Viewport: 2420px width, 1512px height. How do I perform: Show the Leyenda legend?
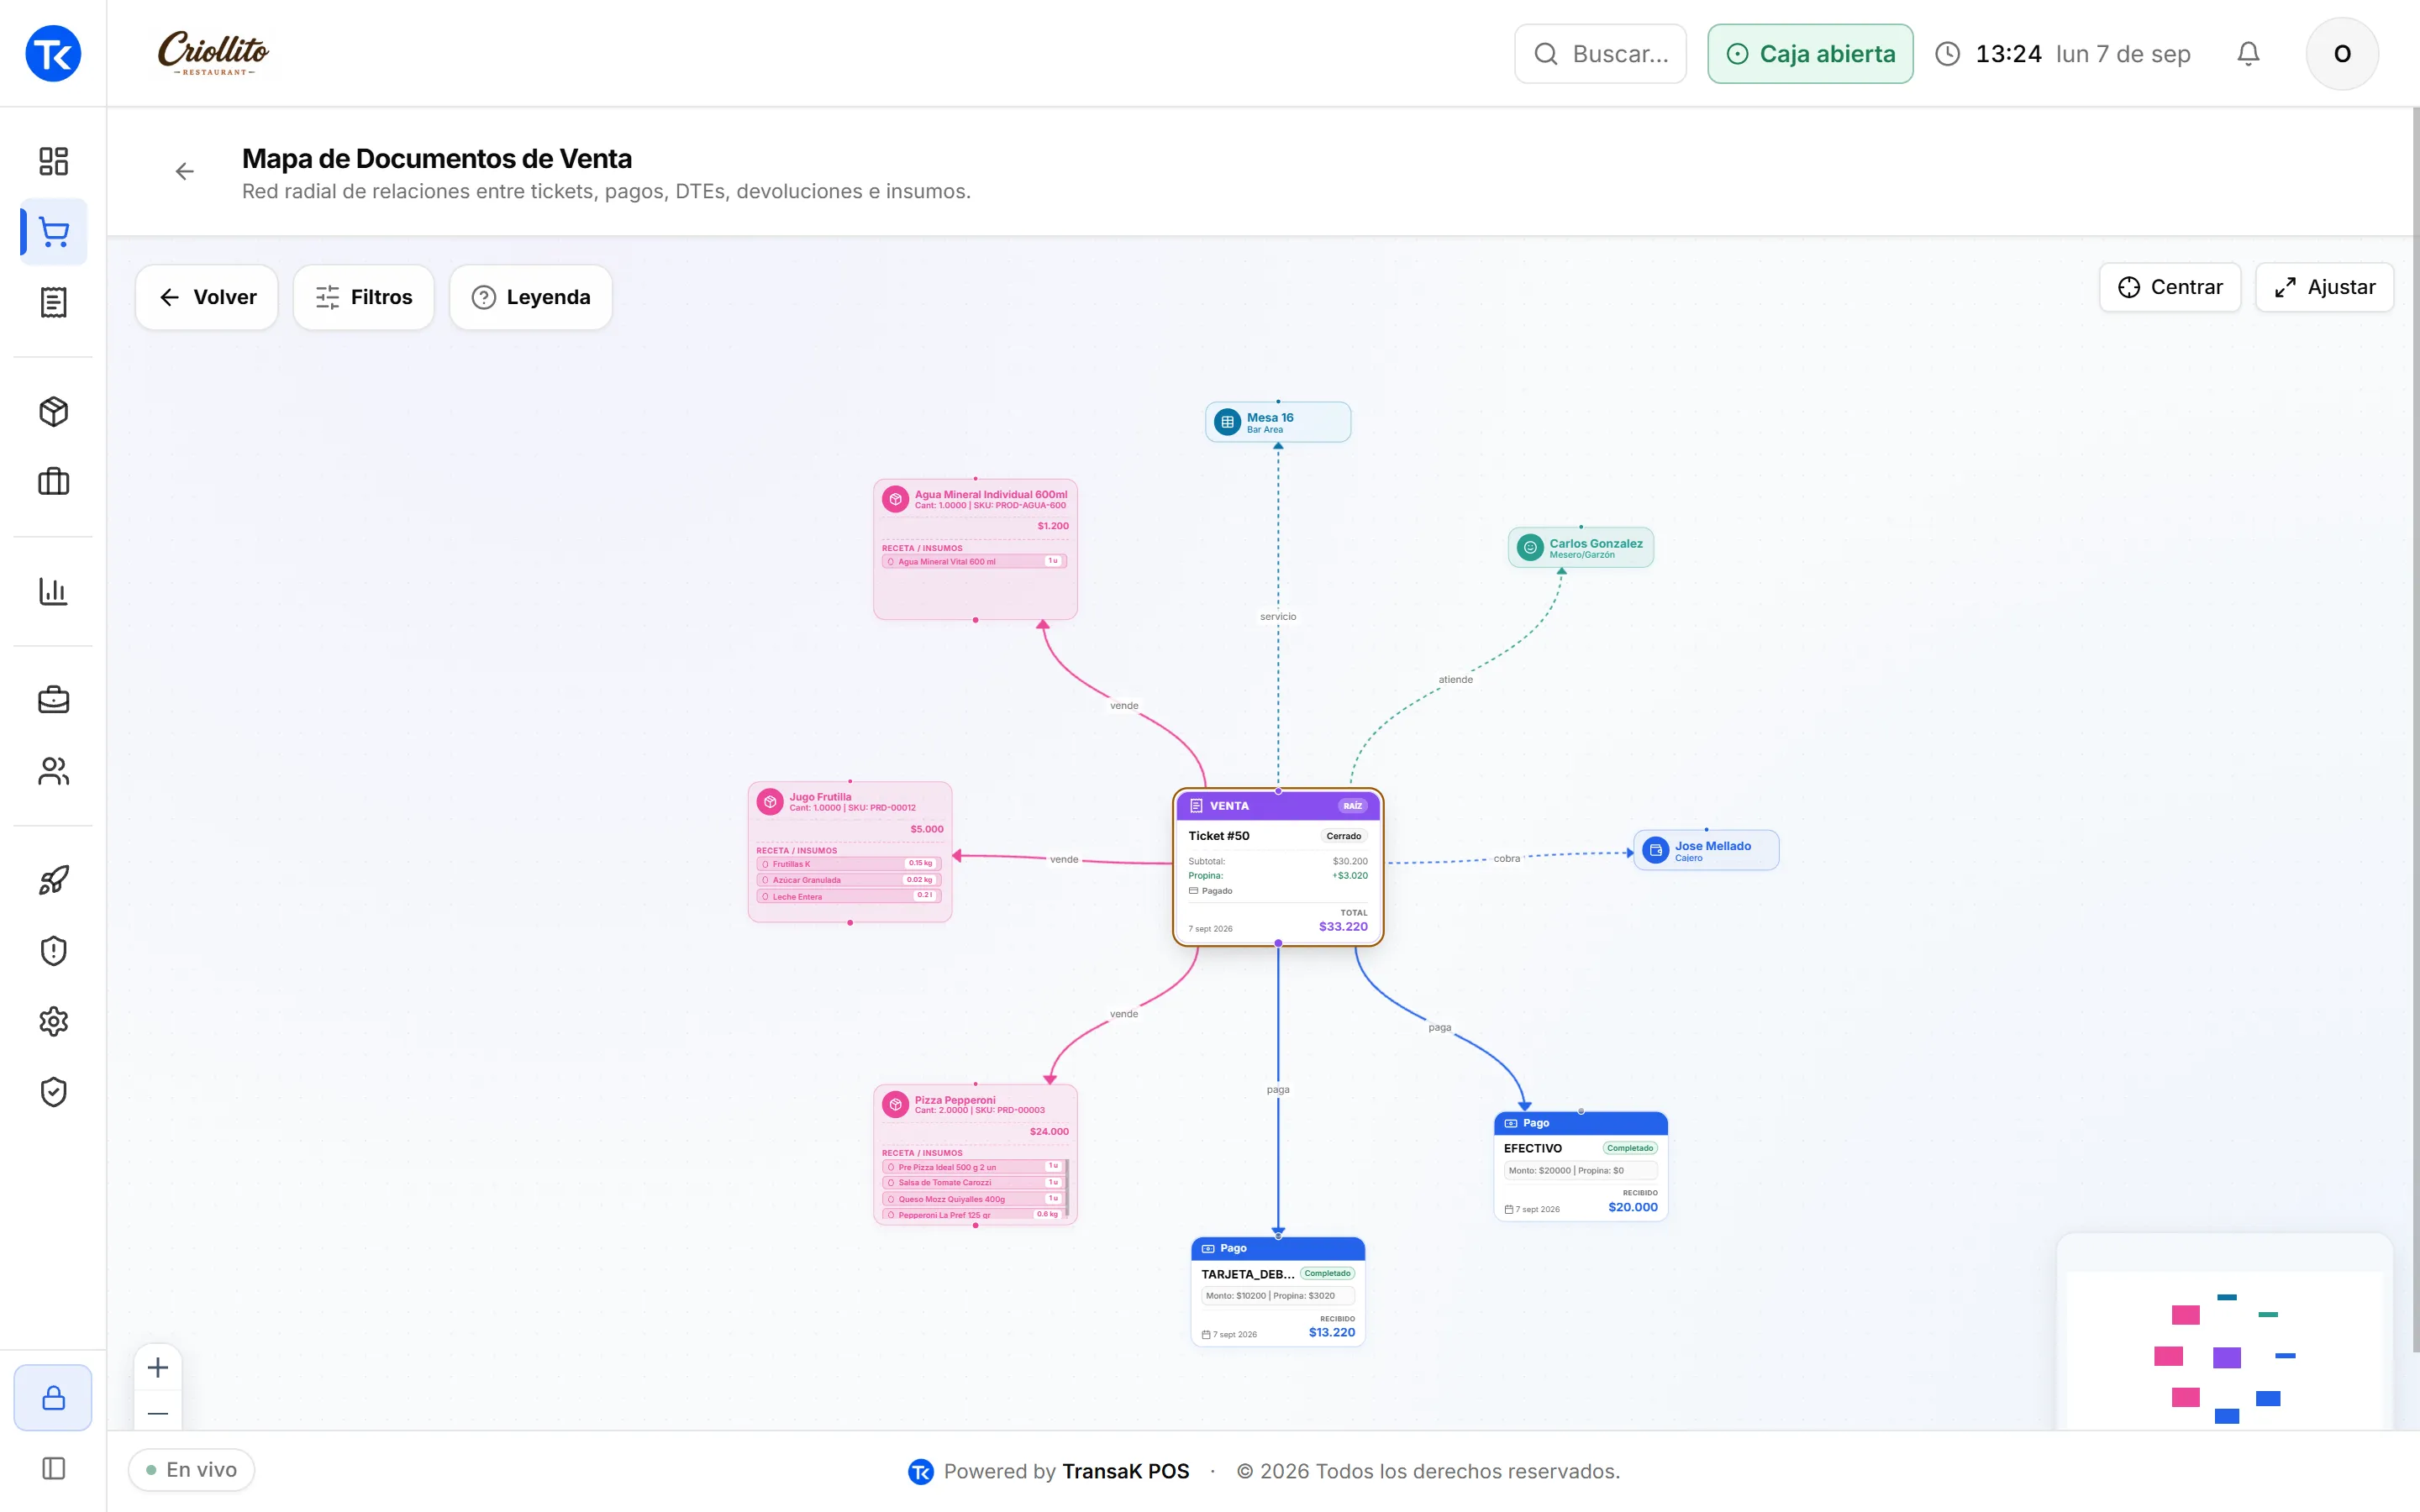[531, 297]
